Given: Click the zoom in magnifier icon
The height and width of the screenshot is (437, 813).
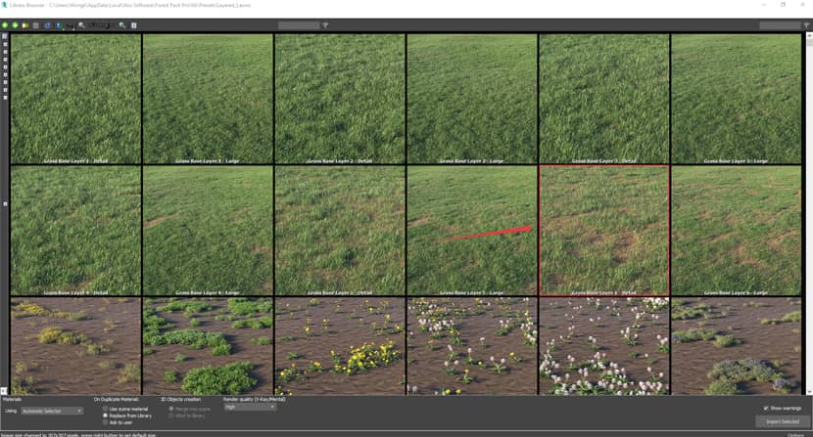Looking at the screenshot, I should coord(121,24).
